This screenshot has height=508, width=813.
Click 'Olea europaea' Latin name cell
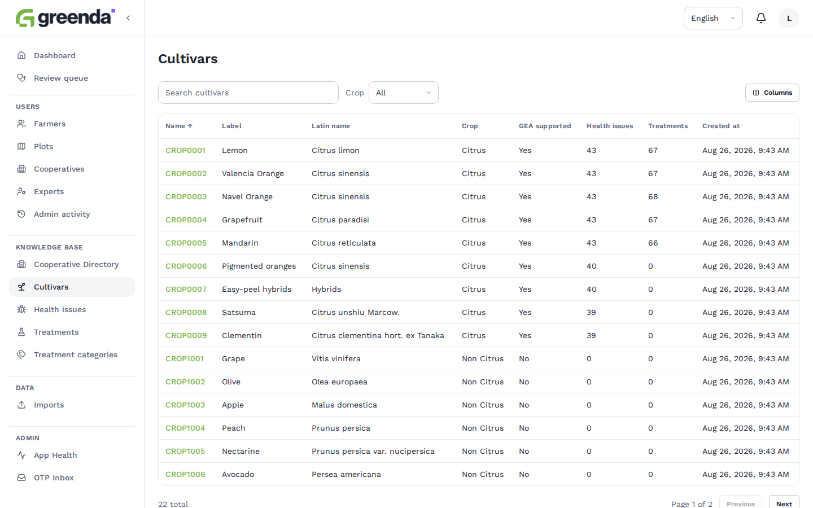tap(339, 382)
